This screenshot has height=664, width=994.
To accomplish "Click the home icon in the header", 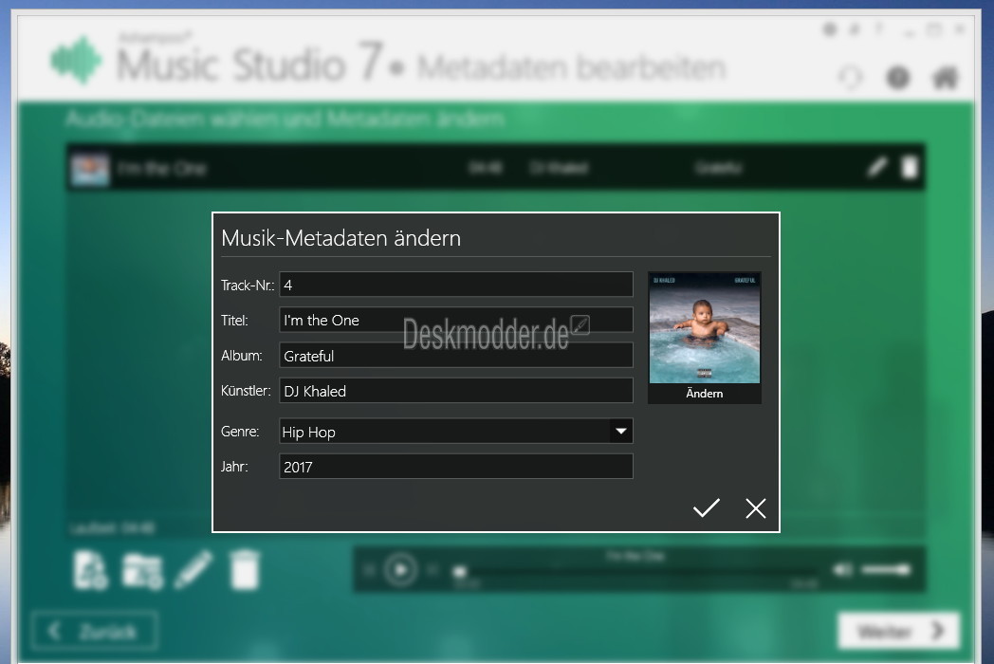I will 945,78.
